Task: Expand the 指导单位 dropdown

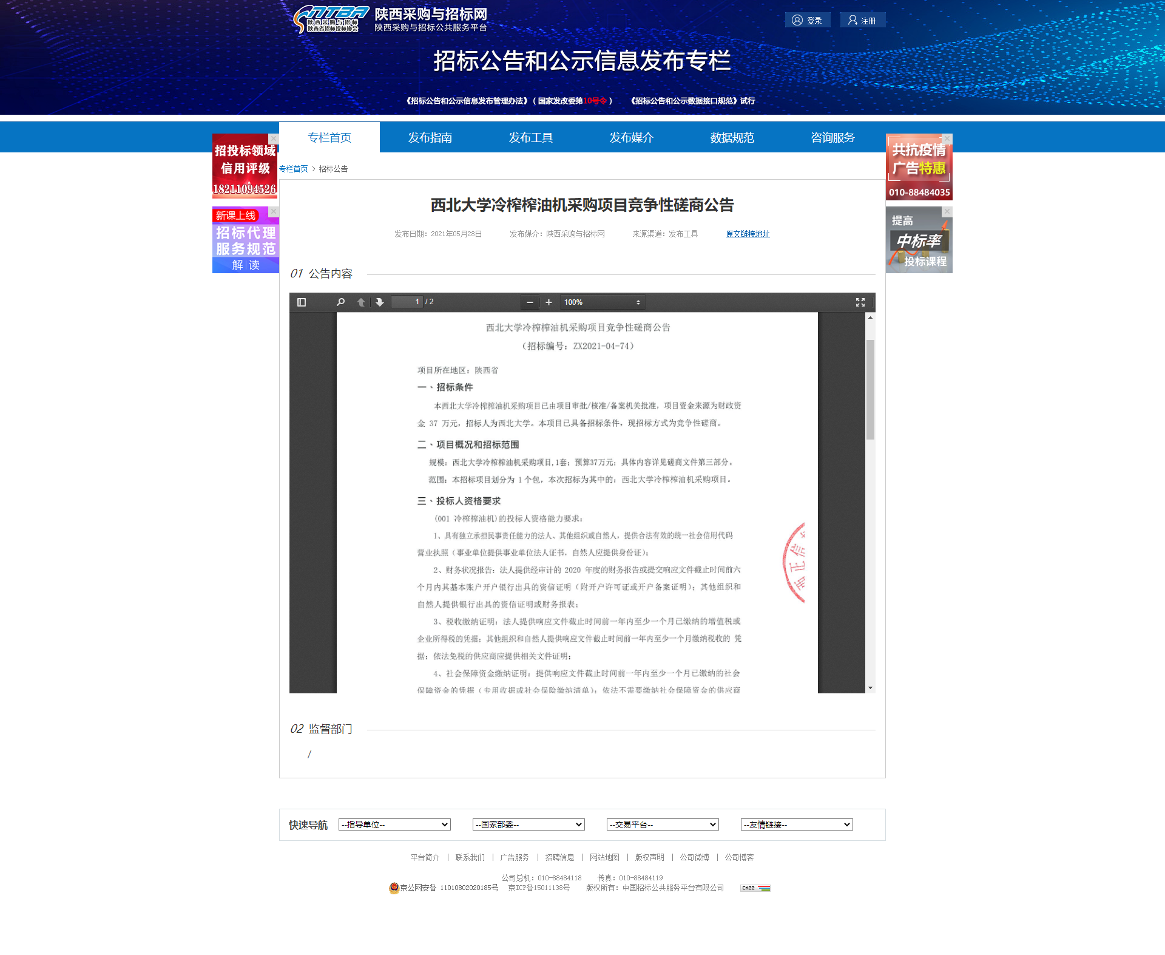Action: point(394,824)
